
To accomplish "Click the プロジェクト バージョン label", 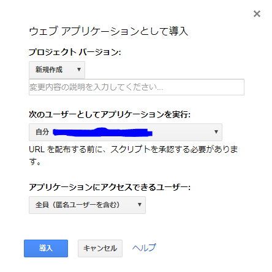I will click(75, 52).
